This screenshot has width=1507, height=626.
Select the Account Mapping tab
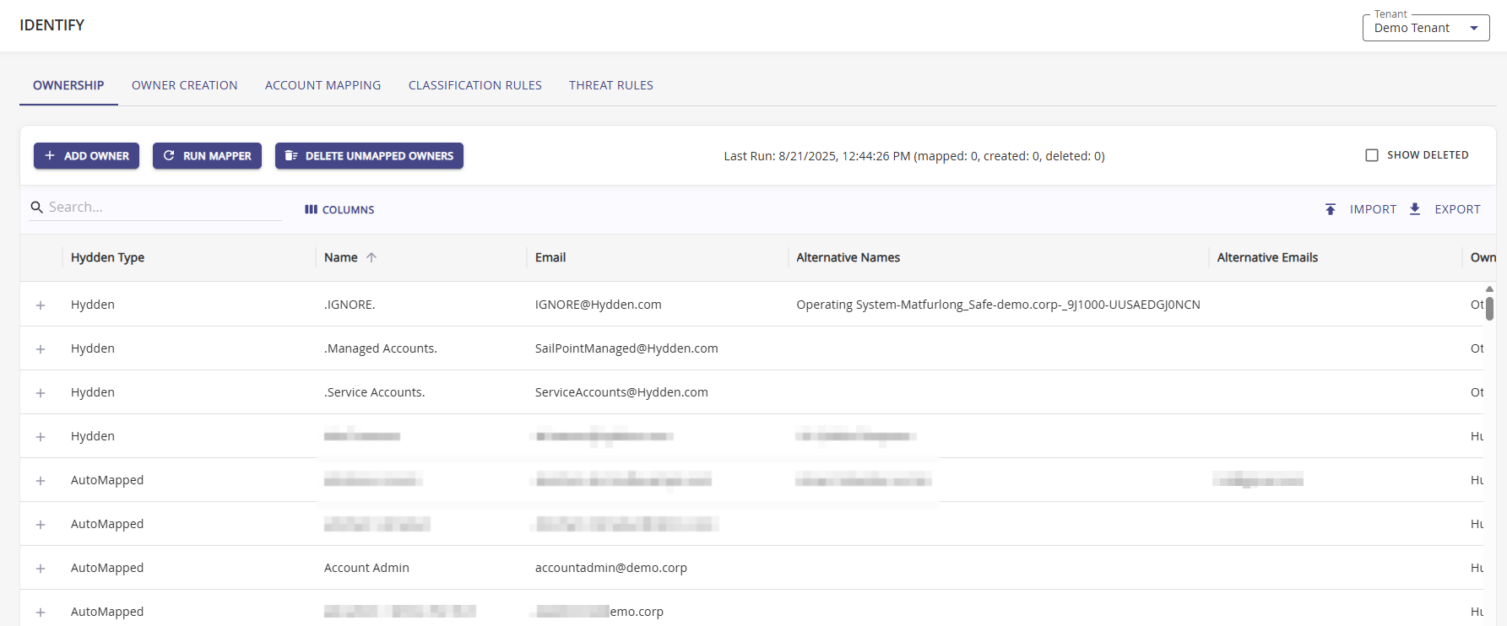pyautogui.click(x=323, y=85)
